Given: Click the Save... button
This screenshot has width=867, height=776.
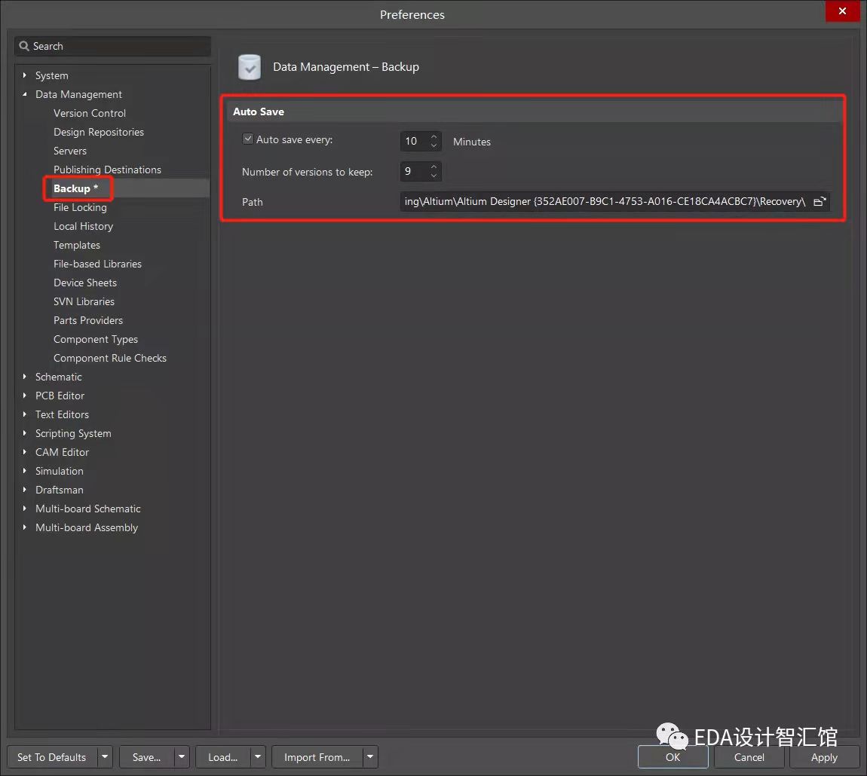Looking at the screenshot, I should (x=146, y=756).
